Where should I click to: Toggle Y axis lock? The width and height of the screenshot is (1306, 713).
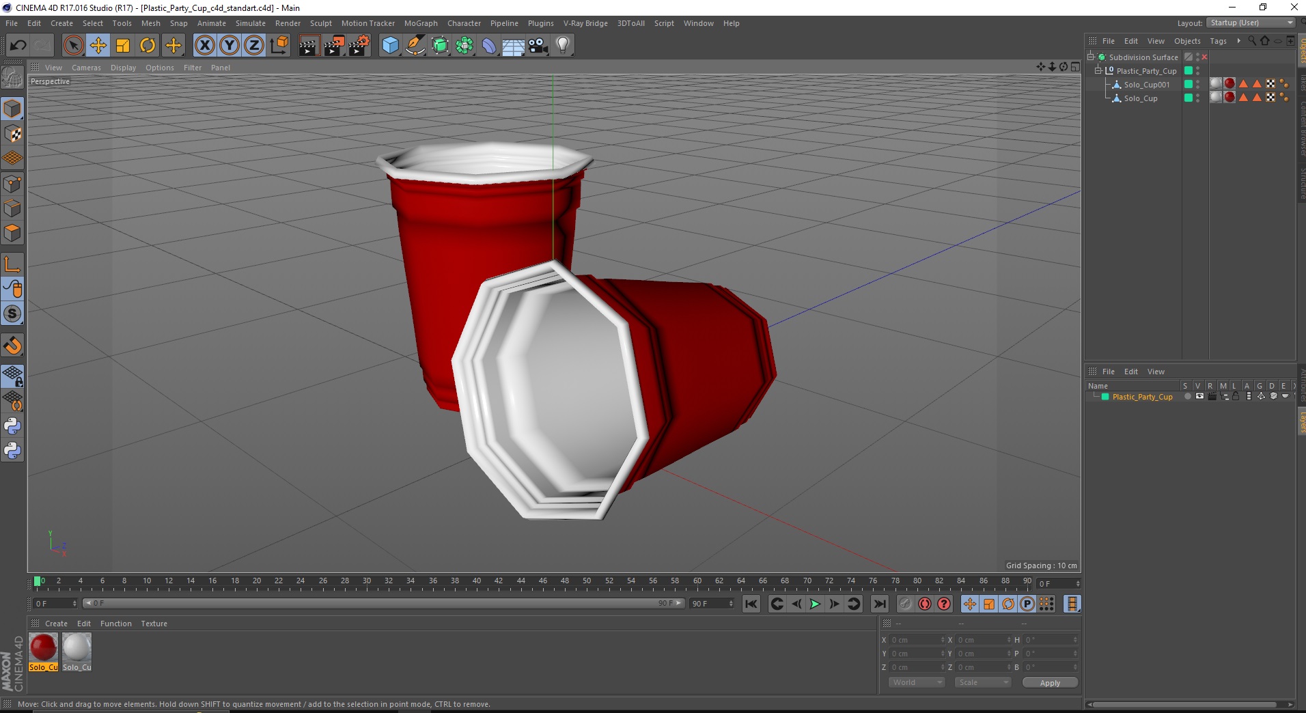click(x=230, y=46)
